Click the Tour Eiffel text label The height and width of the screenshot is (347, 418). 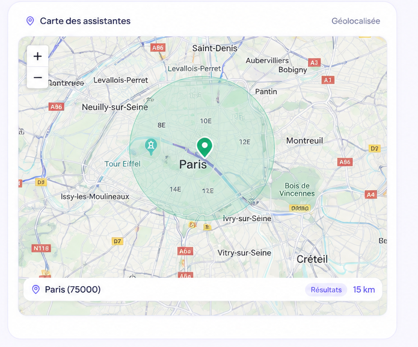tap(122, 164)
